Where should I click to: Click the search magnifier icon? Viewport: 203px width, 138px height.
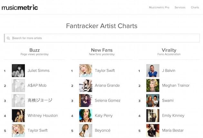click(x=8, y=38)
